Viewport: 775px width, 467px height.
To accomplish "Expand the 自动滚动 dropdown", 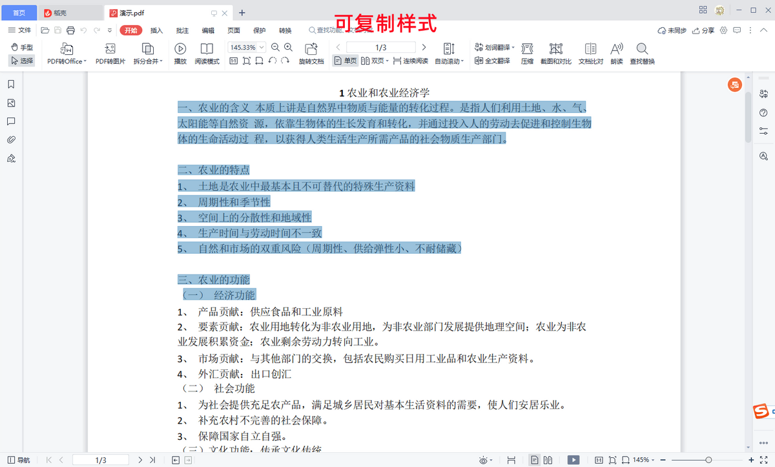I will coord(462,61).
